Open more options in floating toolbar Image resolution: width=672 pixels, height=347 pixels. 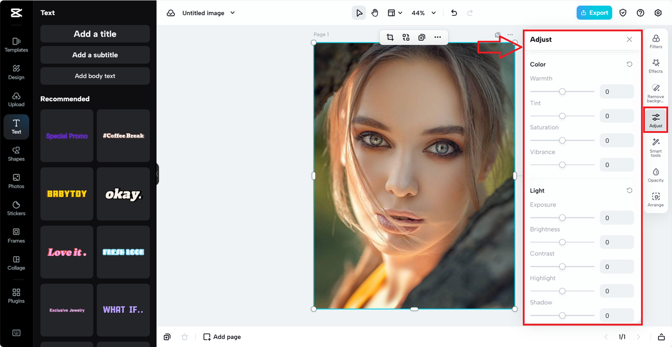coord(437,37)
